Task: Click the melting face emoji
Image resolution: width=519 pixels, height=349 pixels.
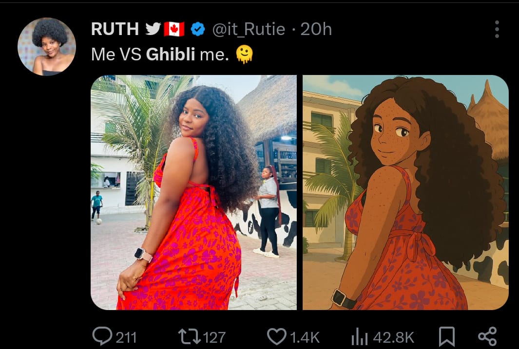Action: click(244, 54)
